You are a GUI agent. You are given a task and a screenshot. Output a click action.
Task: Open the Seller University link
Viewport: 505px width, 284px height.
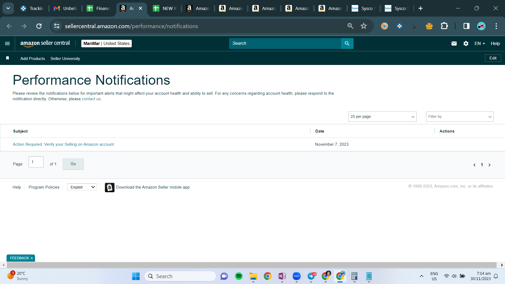(65, 58)
